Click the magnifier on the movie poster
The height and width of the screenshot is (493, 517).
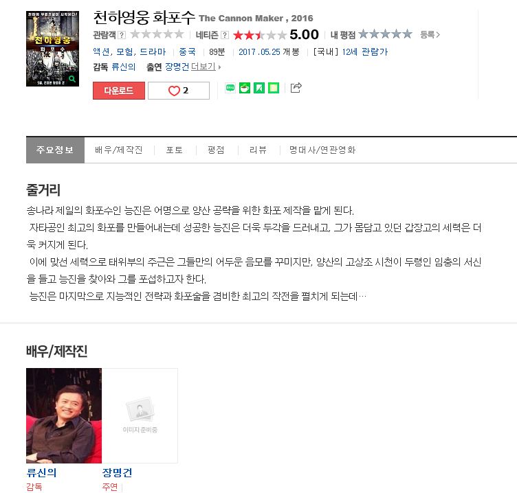pos(72,79)
